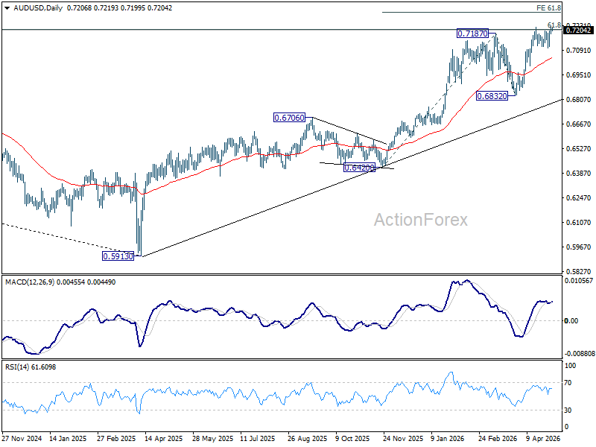Click the RSI 30 level label
Screen dimensions: 596x447
pos(568,410)
